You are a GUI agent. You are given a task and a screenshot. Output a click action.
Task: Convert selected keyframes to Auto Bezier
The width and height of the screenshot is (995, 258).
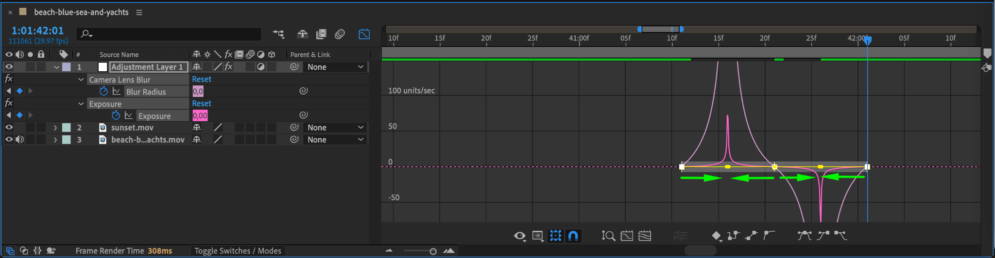[769, 235]
